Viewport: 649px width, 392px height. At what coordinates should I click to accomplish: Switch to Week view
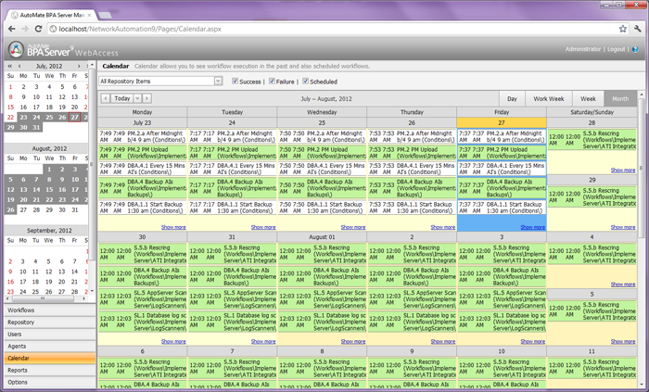tap(588, 99)
